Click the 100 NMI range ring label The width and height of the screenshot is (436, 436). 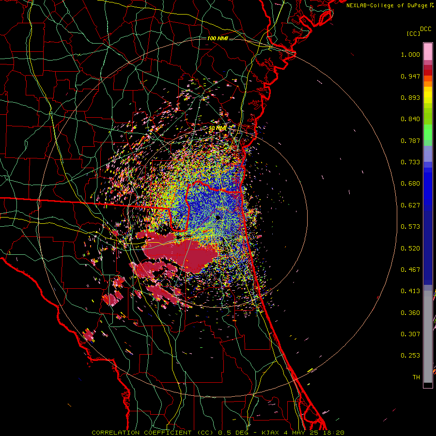pyautogui.click(x=218, y=38)
